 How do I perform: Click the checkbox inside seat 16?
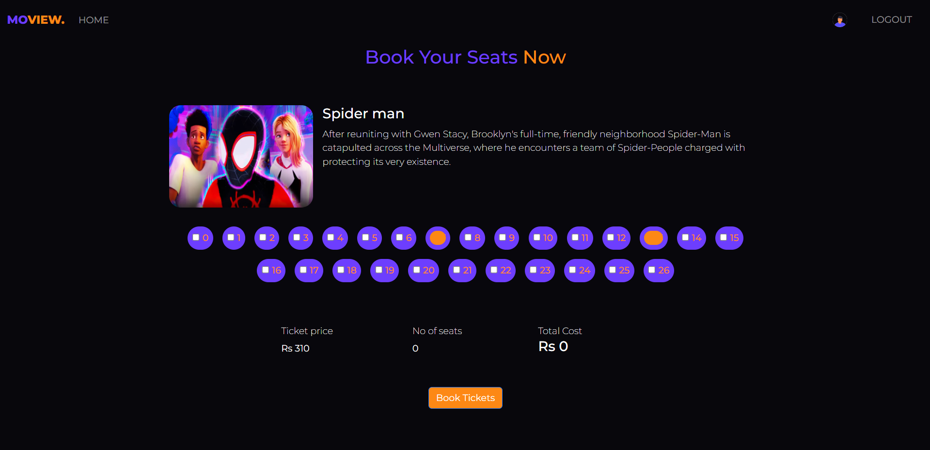click(266, 270)
